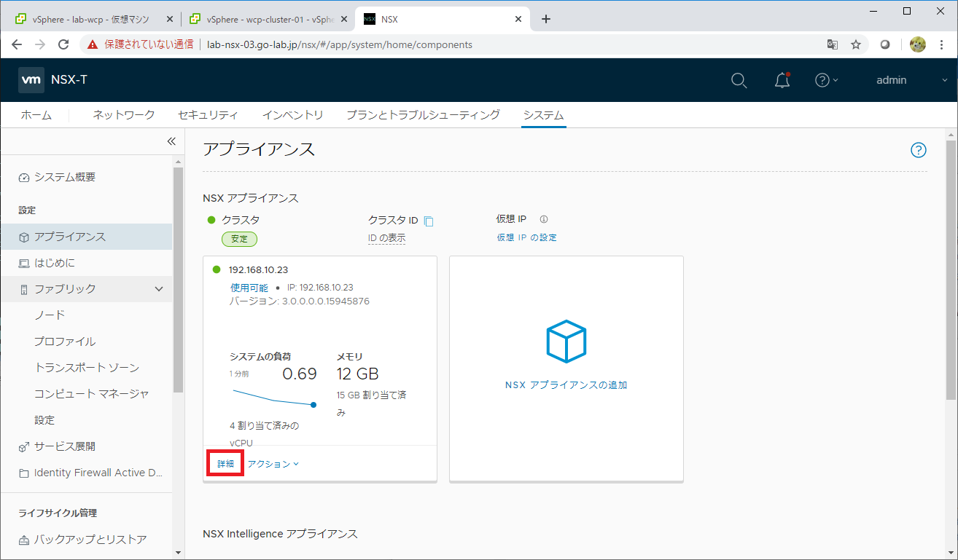Click the system load graph line
Viewport: 958px width, 560px height.
tap(273, 398)
